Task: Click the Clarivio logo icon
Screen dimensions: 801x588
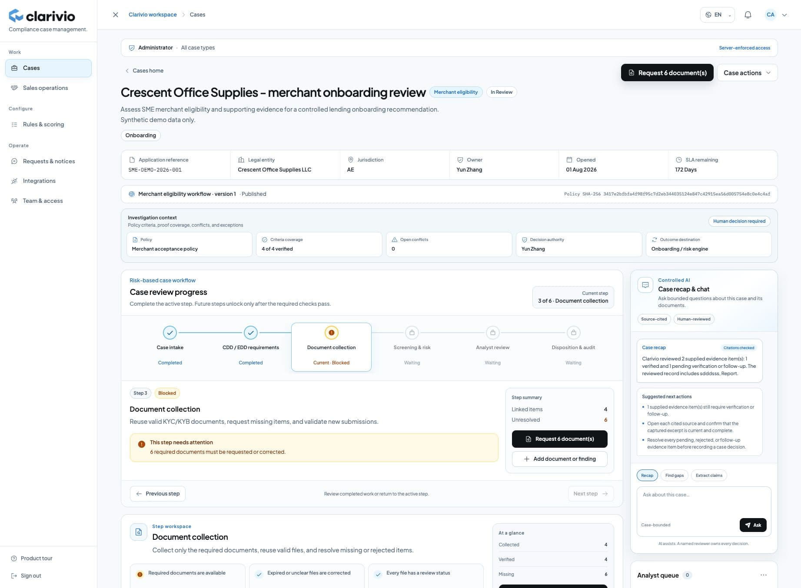Action: point(16,16)
